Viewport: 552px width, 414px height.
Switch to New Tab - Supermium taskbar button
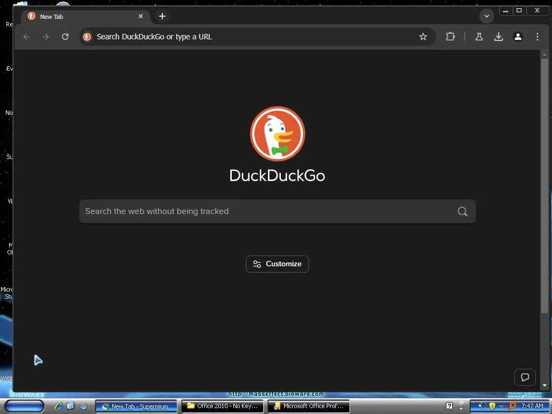tap(136, 406)
